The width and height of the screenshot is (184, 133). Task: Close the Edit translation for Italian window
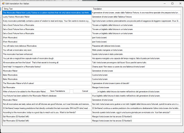click(180, 3)
